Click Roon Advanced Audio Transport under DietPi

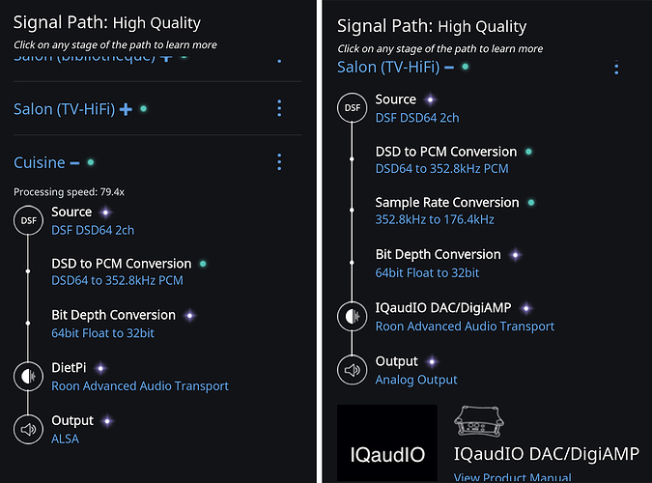pos(140,386)
